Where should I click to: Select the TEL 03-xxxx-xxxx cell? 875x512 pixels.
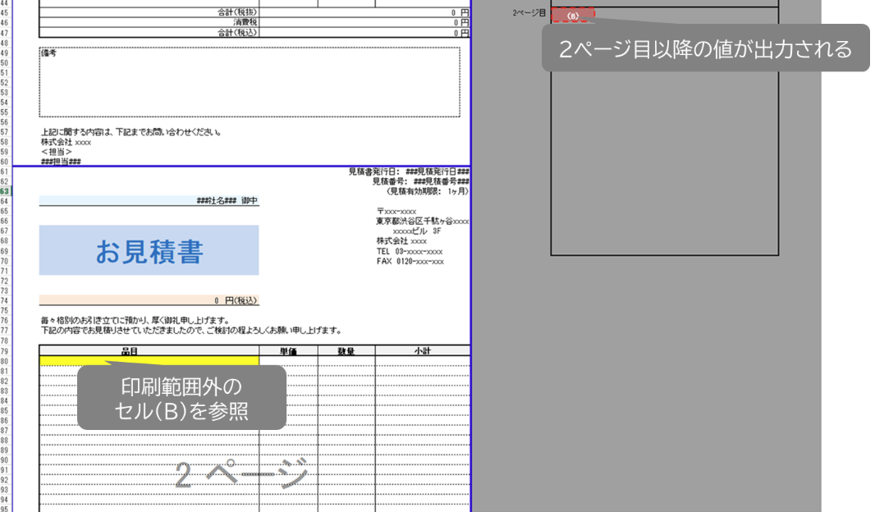pos(410,251)
